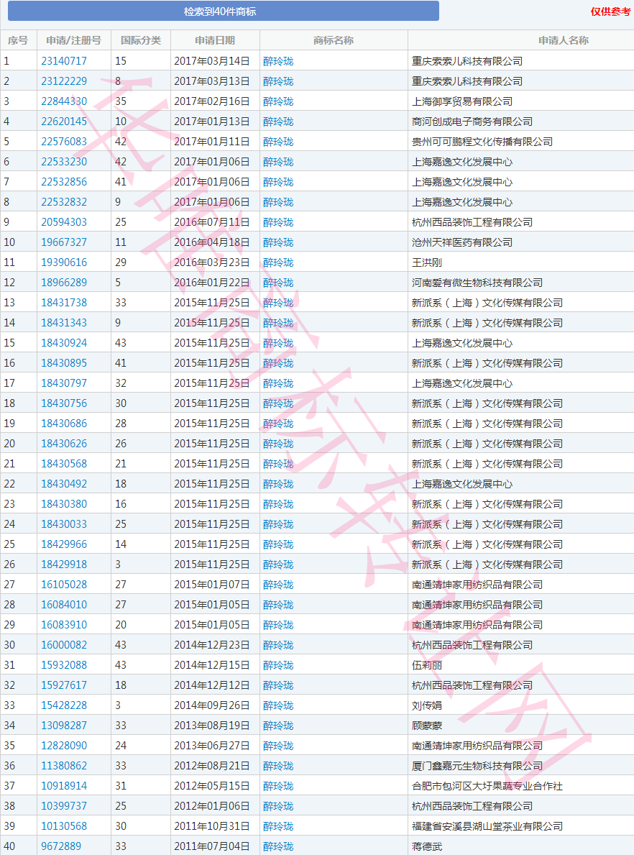Click the 国际分类 column header
634x855 pixels.
(141, 40)
